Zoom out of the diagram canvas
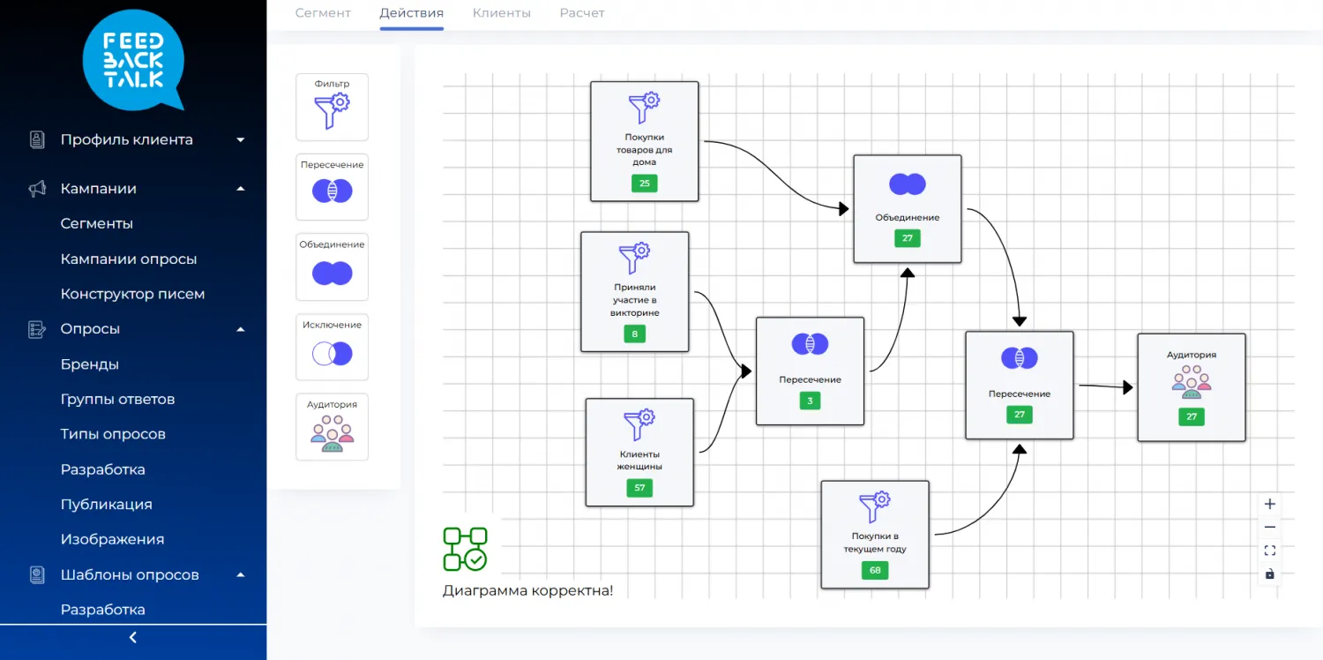Viewport: 1323px width, 660px height. (x=1270, y=528)
